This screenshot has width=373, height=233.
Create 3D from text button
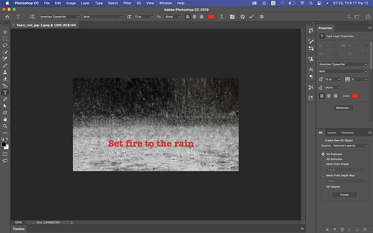click(262, 17)
